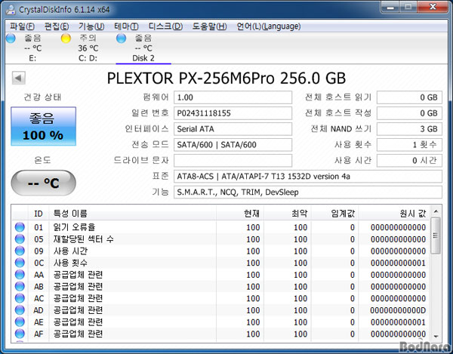453x354 pixels.
Task: Click the status circle for ID 0C row
Action: tap(20, 263)
